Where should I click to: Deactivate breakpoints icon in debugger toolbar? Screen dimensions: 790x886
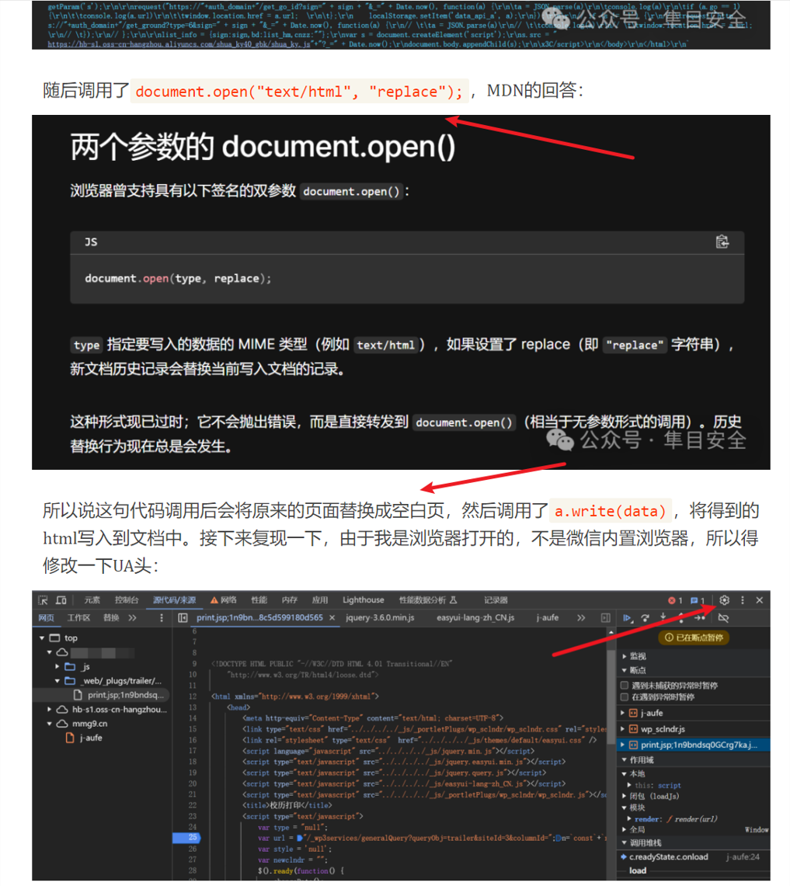click(x=723, y=618)
